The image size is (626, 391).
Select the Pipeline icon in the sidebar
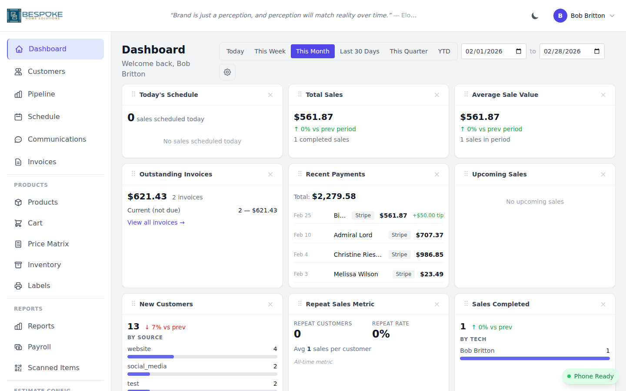[x=19, y=94]
